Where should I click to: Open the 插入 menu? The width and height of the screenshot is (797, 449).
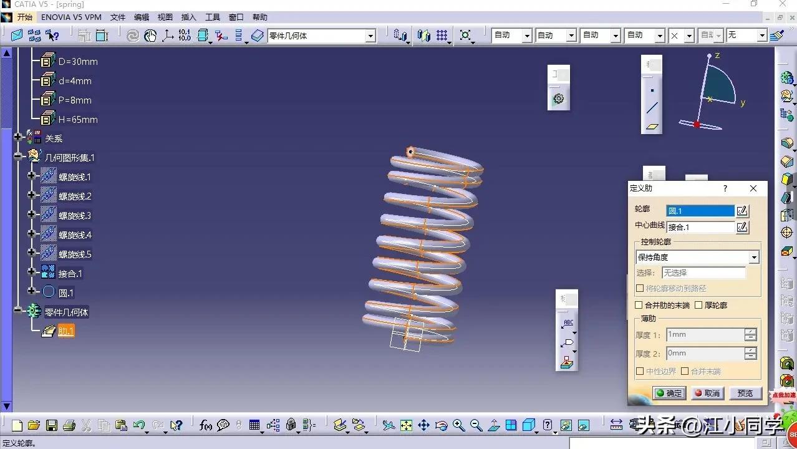(188, 17)
